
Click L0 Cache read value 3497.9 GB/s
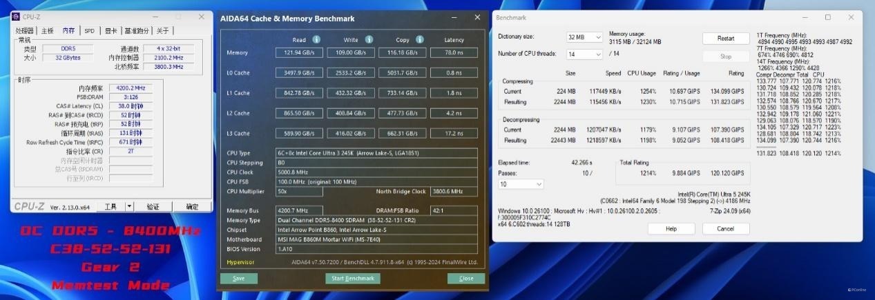(x=299, y=72)
